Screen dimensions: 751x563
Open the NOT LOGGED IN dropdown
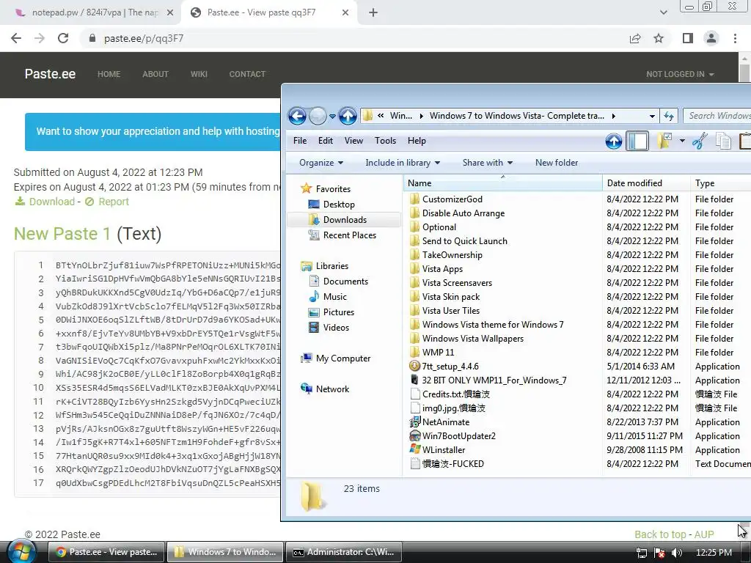click(x=680, y=74)
